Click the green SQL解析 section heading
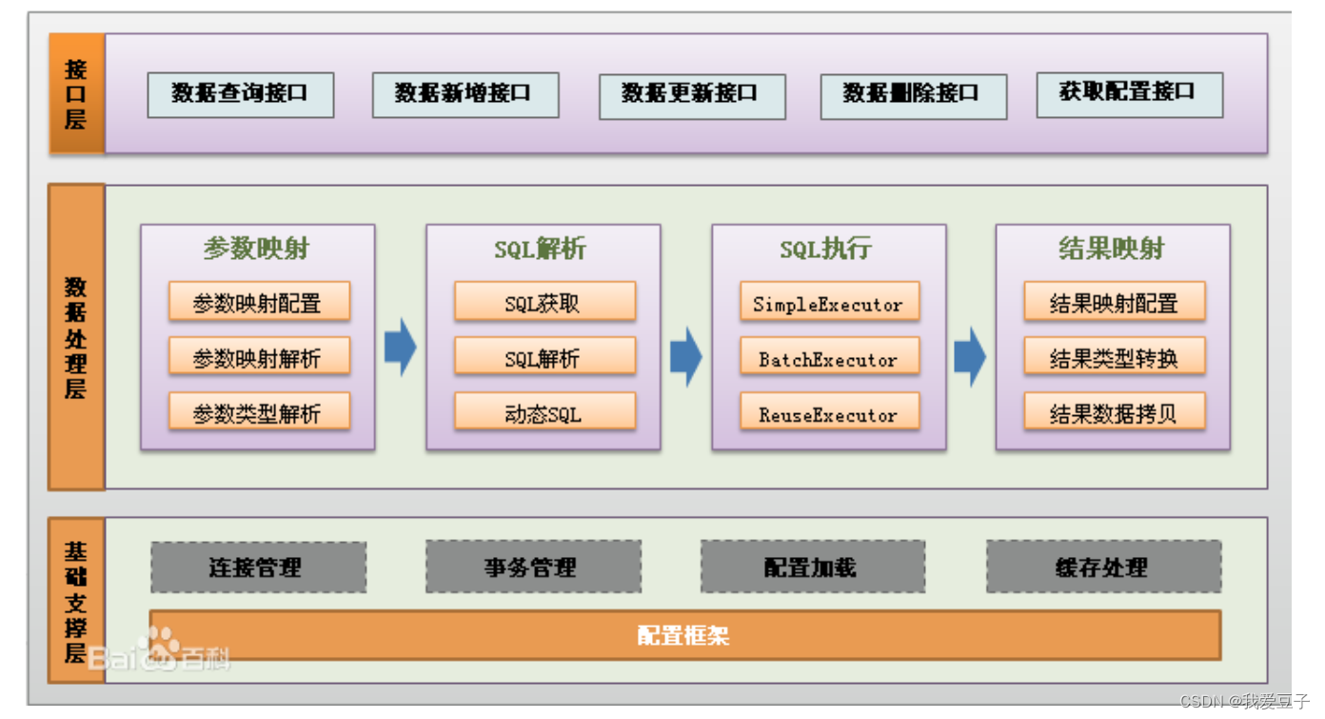 [541, 250]
